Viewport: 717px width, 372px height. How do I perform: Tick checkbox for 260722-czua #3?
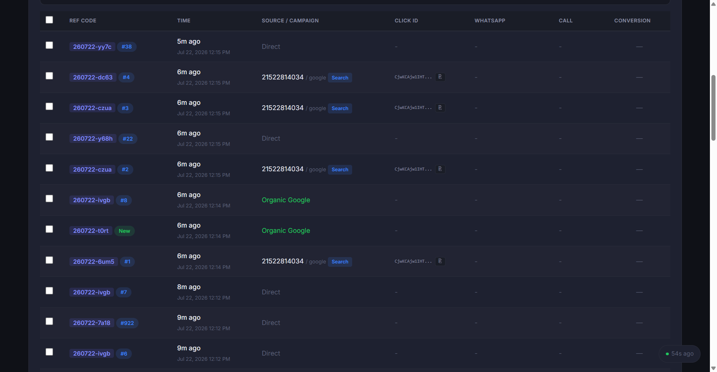coord(49,106)
